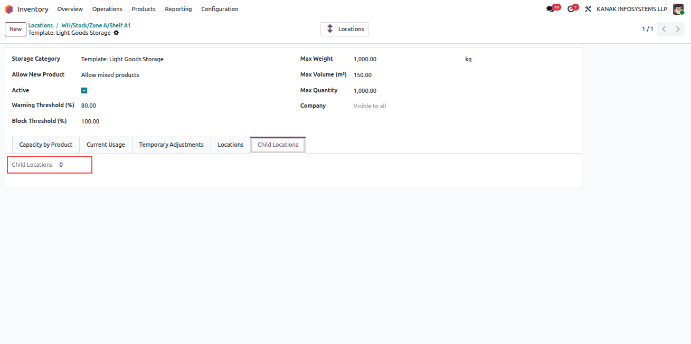Open the activities clock icon
This screenshot has height=344, width=691.
click(x=571, y=9)
